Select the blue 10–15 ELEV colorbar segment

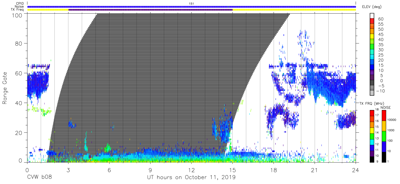[x=372, y=67]
